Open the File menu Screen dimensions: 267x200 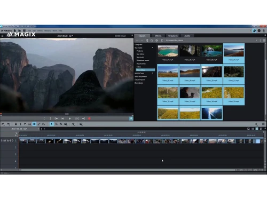pyautogui.click(x=29, y=31)
